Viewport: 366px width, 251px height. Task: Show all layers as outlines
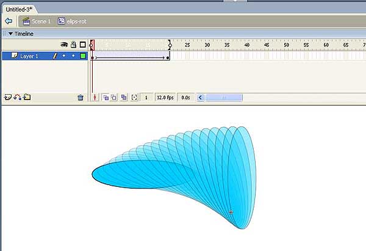(83, 45)
